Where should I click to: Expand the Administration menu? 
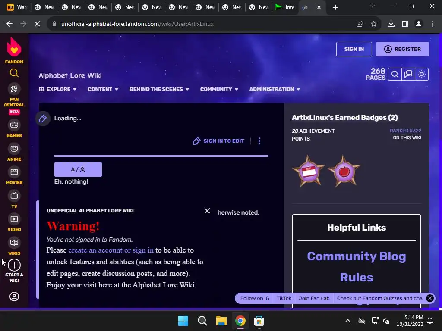pos(275,89)
